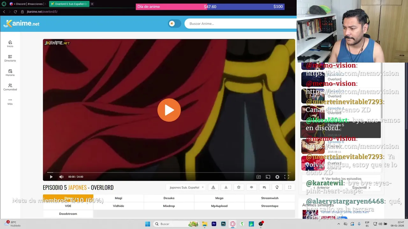Open Ver todos los episodios link
Image resolution: width=408 pixels, height=229 pixels.
(x=341, y=179)
